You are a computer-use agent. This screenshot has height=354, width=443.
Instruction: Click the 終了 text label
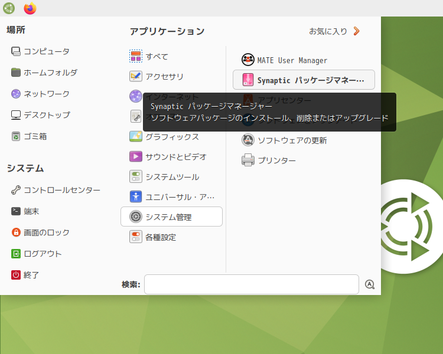pyautogui.click(x=31, y=275)
